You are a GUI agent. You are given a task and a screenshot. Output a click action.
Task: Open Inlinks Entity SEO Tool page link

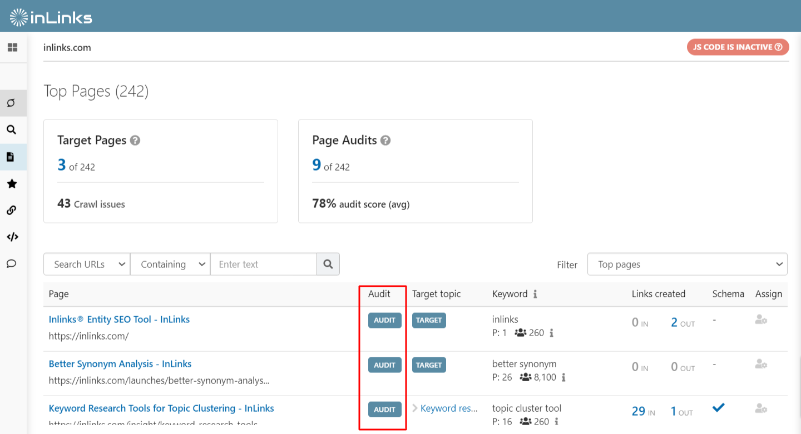pyautogui.click(x=119, y=320)
